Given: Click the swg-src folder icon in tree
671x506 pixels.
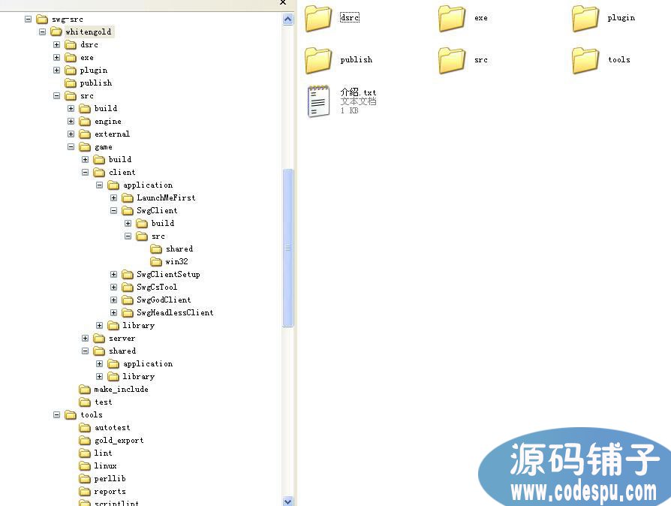Looking at the screenshot, I should (x=42, y=20).
